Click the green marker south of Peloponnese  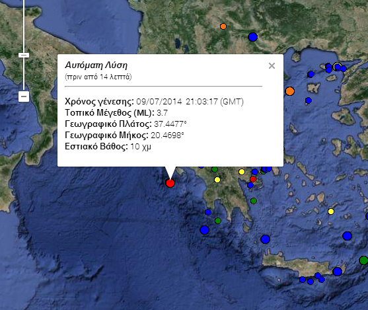[x=218, y=221]
